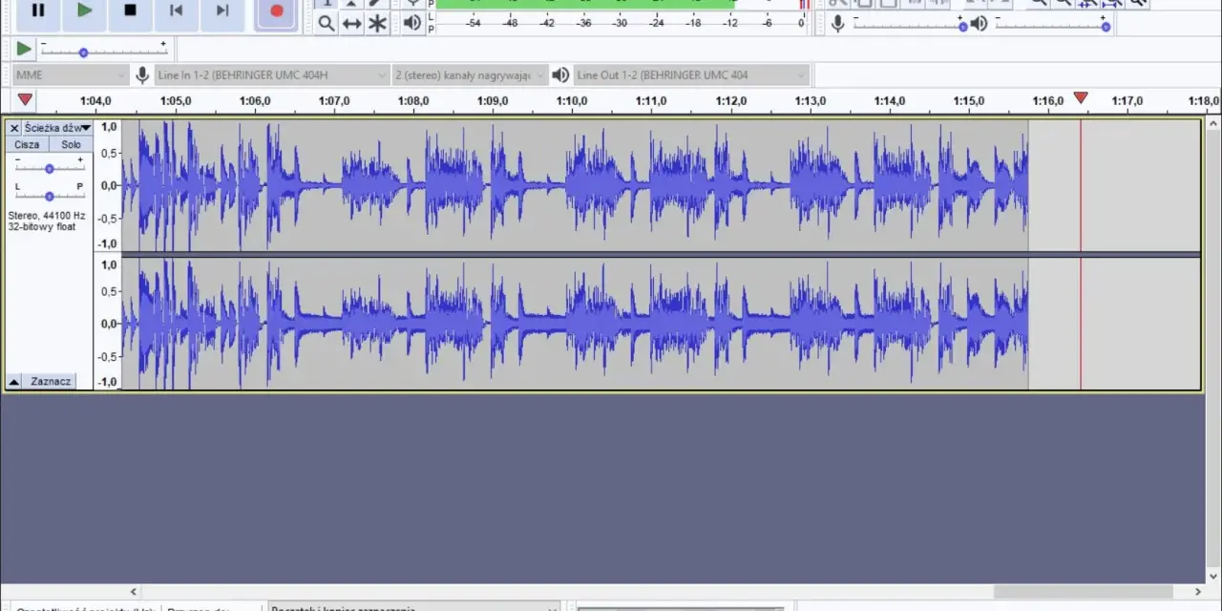Click the red marker near 1:16,0 on timeline
This screenshot has width=1222, height=611.
1081,98
